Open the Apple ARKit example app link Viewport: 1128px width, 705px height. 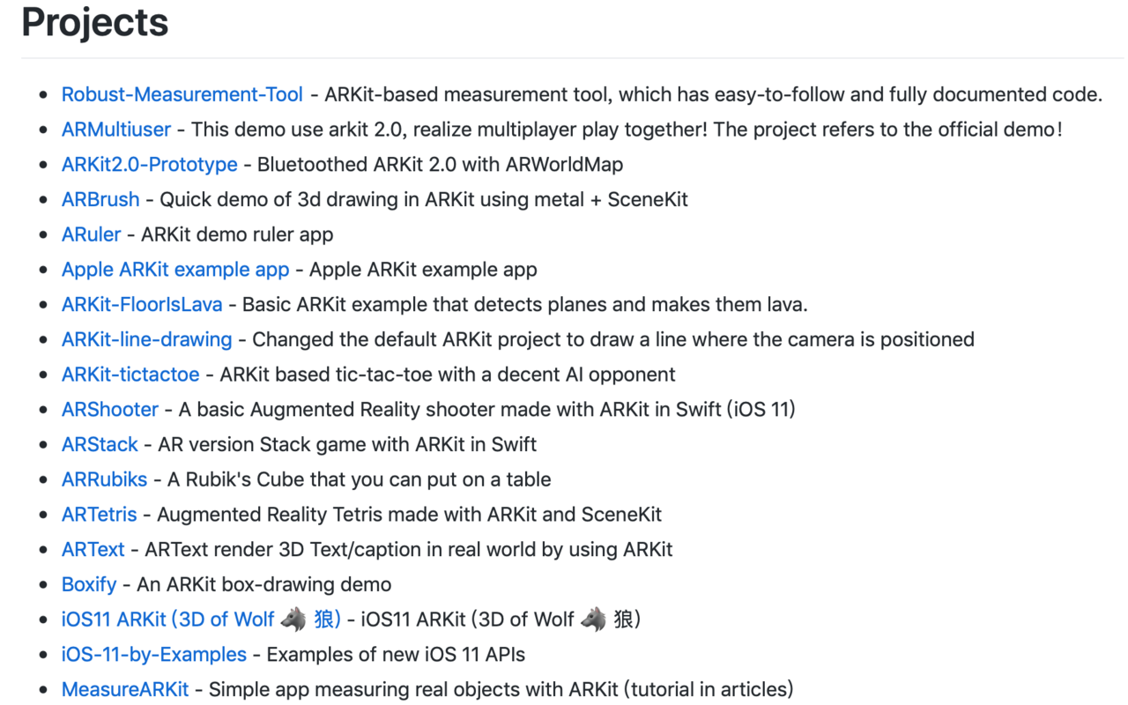pyautogui.click(x=175, y=270)
